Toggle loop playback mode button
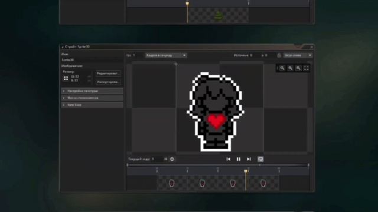 pos(260,159)
